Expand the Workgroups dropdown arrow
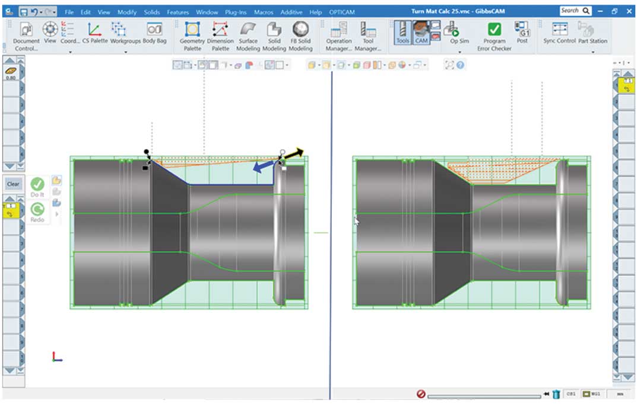The image size is (641, 404). coord(126,52)
